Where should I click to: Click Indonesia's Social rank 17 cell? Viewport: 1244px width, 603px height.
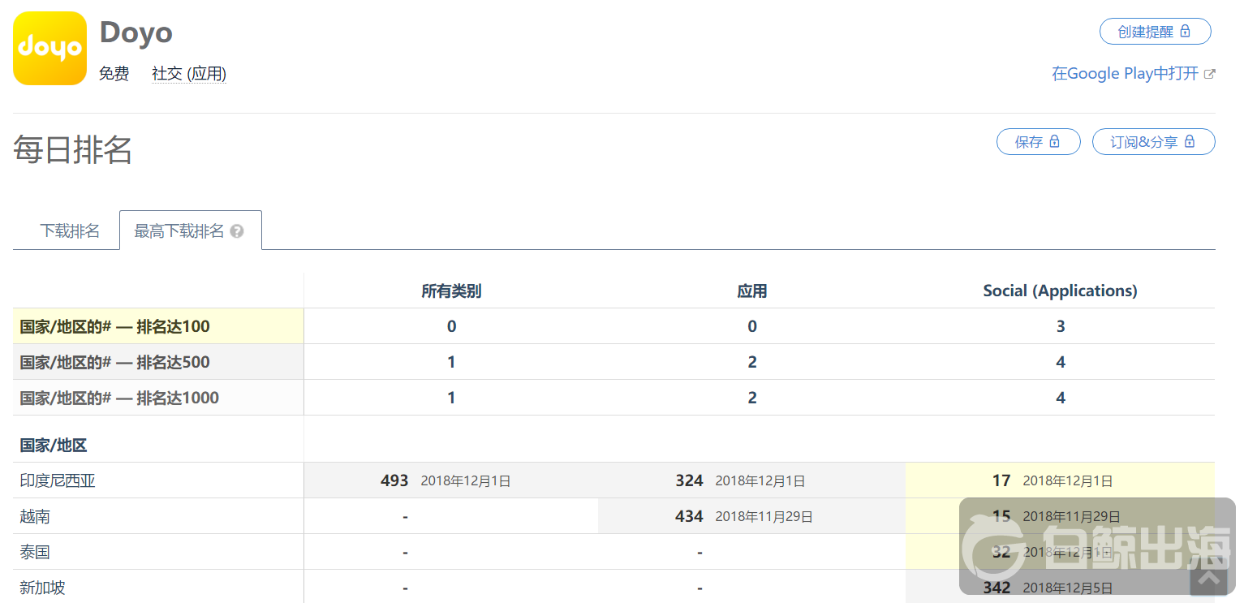point(1001,480)
